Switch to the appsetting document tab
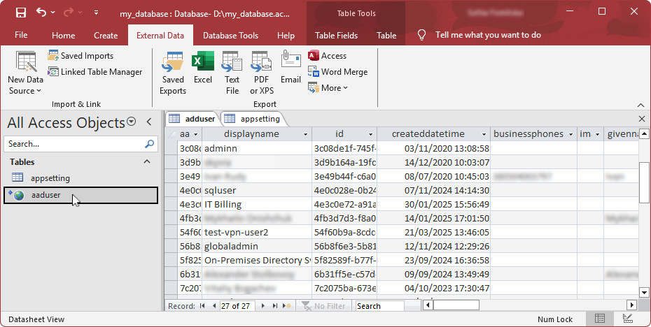This screenshot has width=651, height=327. pyautogui.click(x=253, y=119)
